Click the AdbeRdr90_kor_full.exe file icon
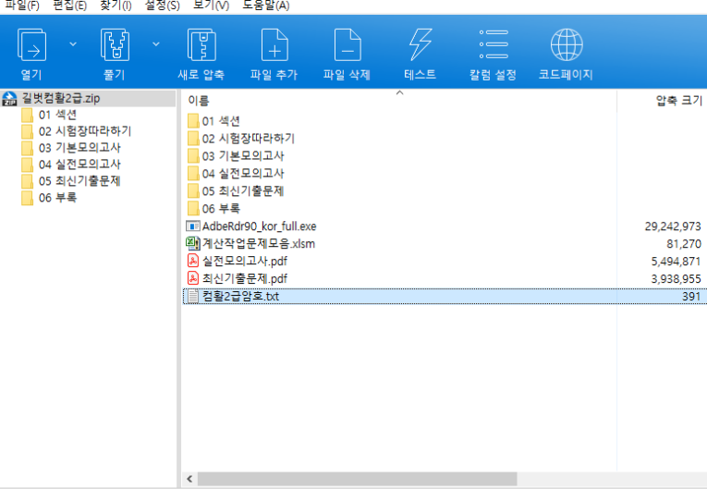 point(193,226)
